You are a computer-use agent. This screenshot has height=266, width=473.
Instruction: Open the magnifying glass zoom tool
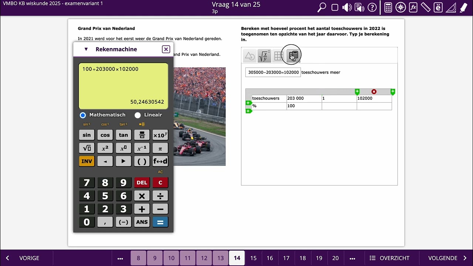pyautogui.click(x=322, y=7)
